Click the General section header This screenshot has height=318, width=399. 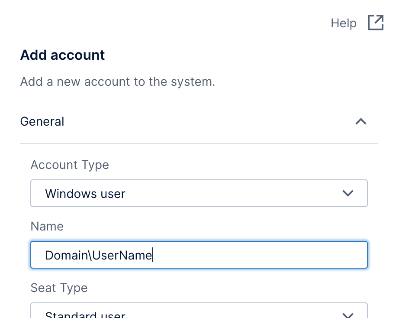[199, 122]
